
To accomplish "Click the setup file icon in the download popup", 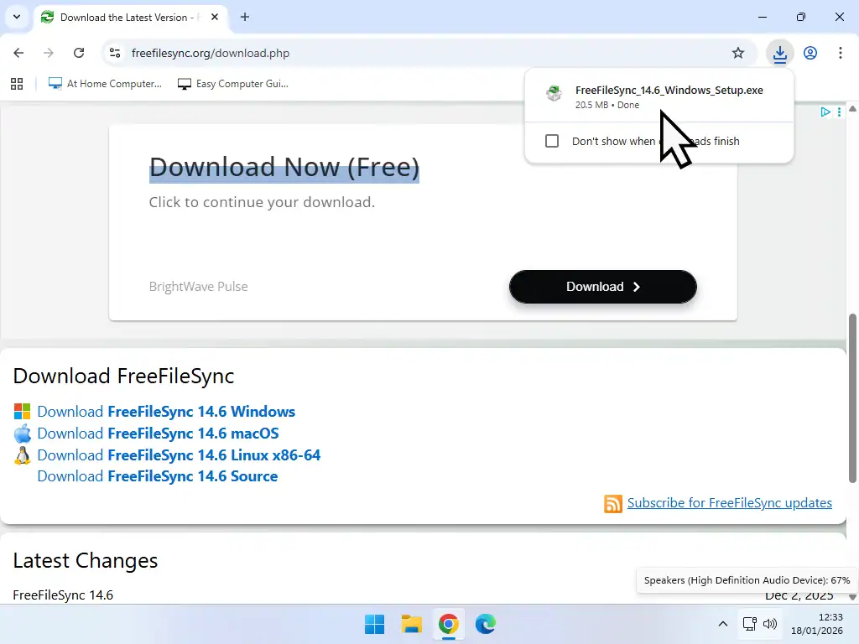I will (554, 93).
